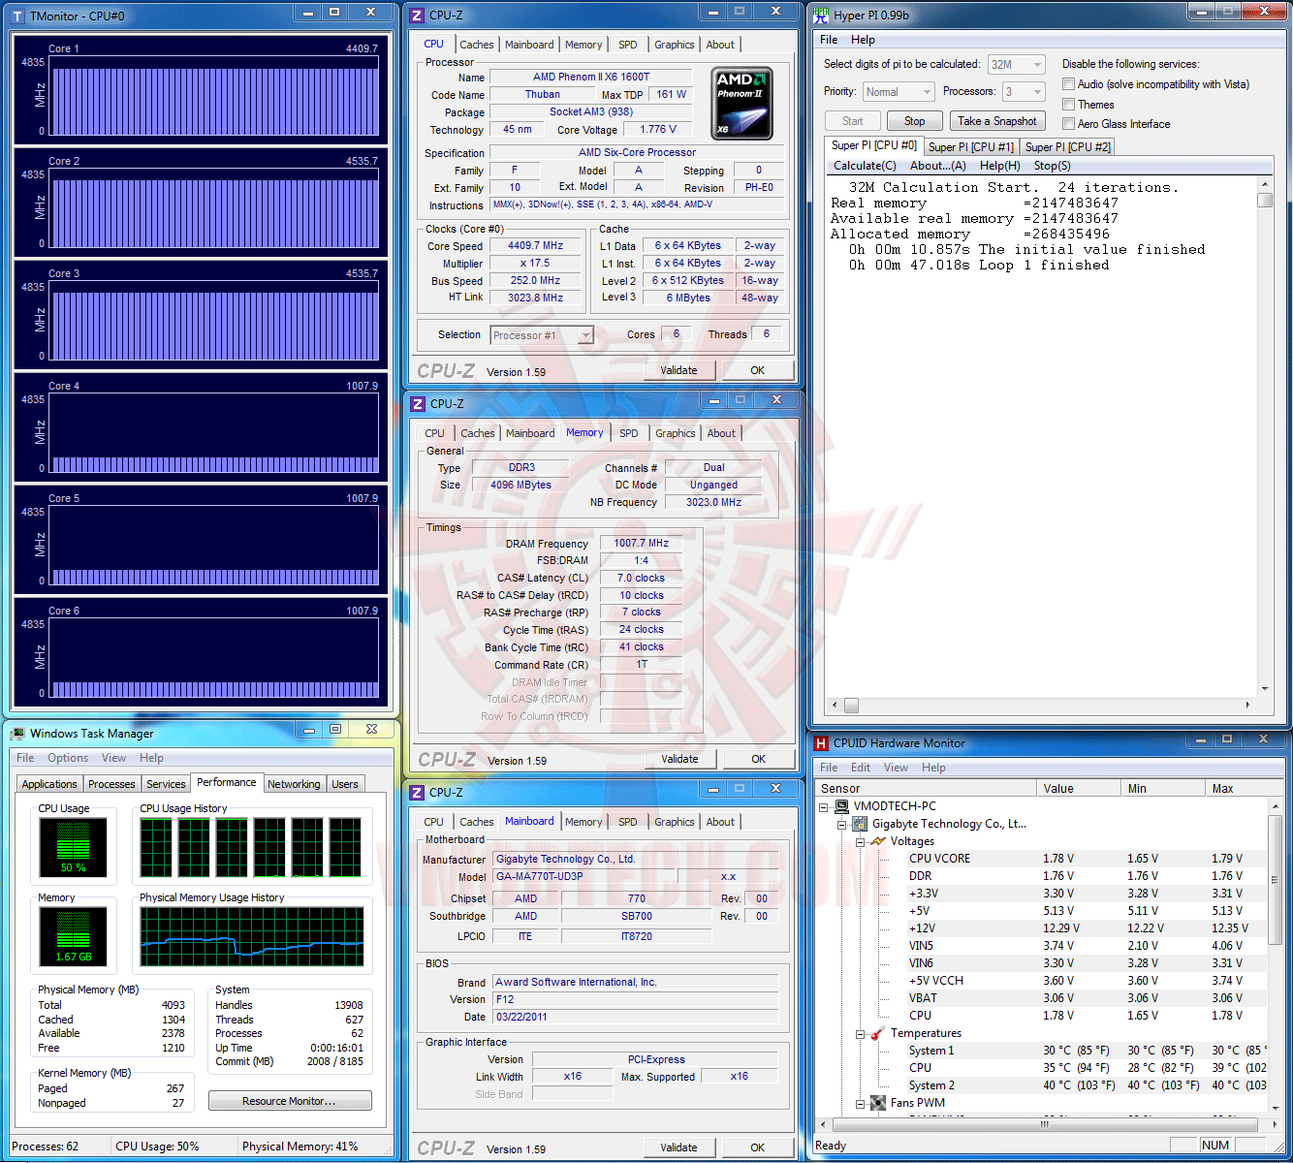Select the System 2 temperature row
The image size is (1293, 1163).
pos(1042,1085)
